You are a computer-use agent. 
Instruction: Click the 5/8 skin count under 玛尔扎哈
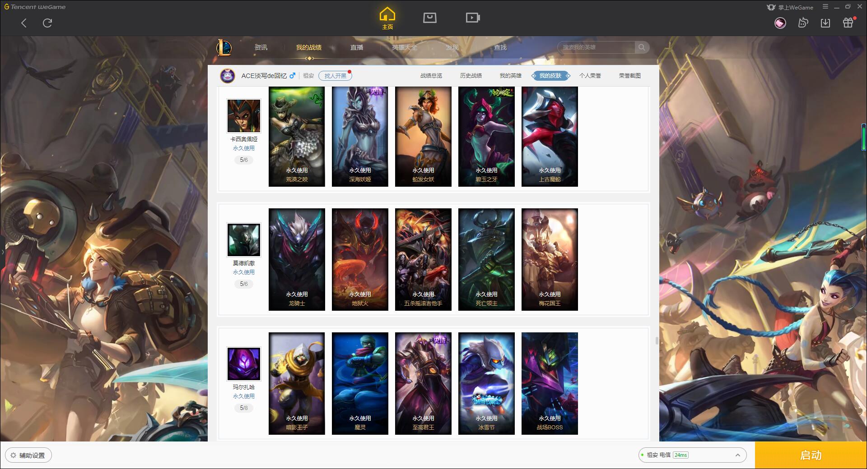pyautogui.click(x=244, y=408)
